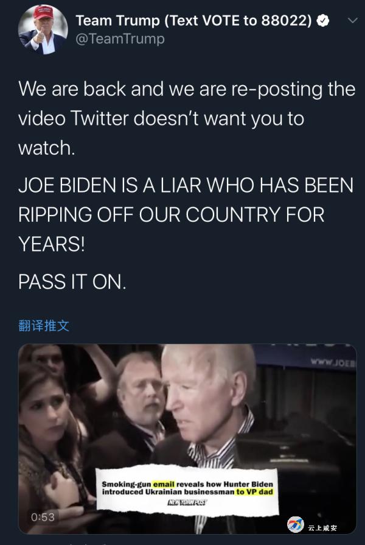Click the highlighted to VP dad phrase
The image size is (365, 545).
click(x=254, y=492)
